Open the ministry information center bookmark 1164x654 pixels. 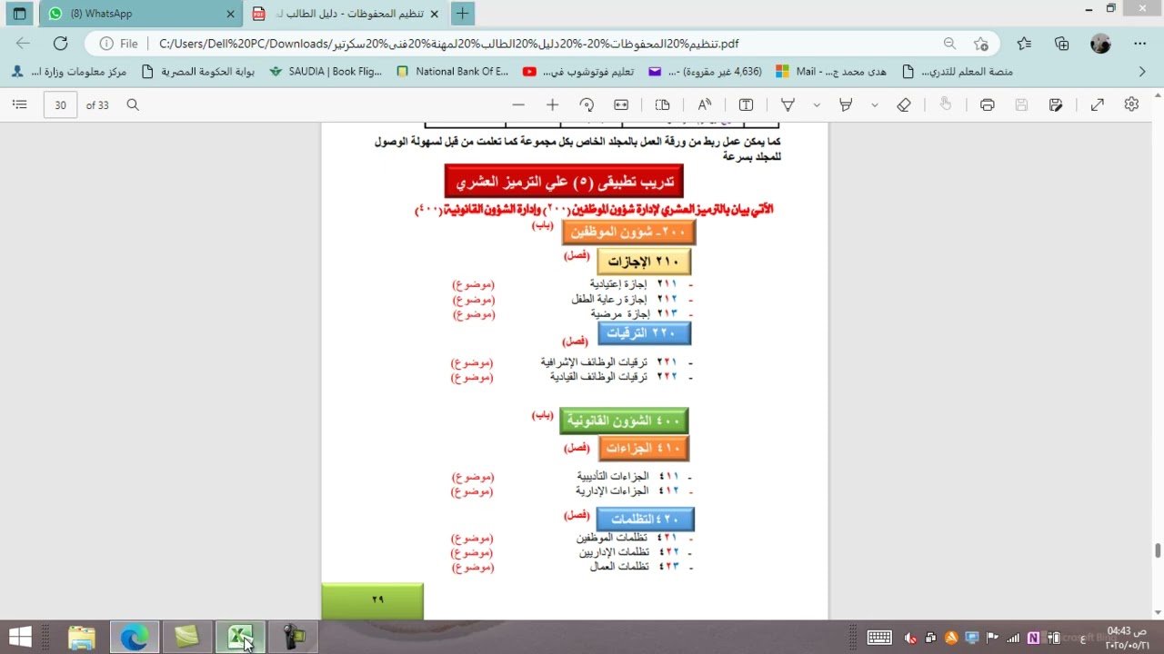pos(69,71)
